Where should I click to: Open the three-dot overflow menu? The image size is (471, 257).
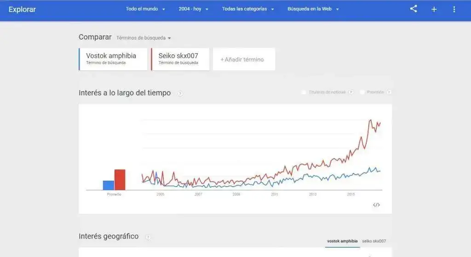(x=454, y=9)
